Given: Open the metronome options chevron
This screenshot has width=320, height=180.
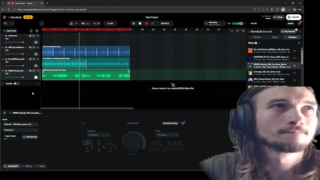Looking at the screenshot, I should coord(76,23).
